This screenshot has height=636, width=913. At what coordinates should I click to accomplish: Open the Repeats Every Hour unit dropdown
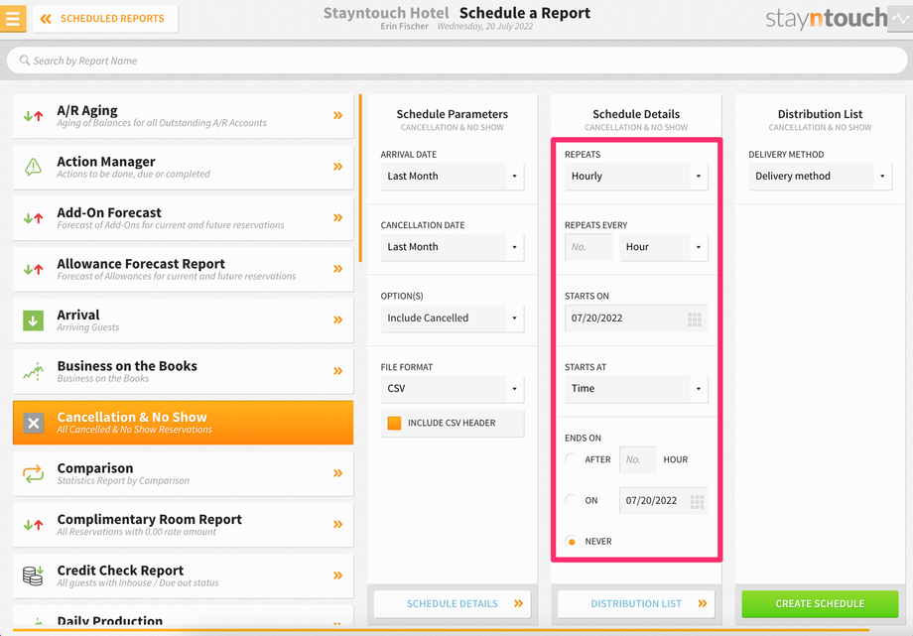click(x=664, y=247)
